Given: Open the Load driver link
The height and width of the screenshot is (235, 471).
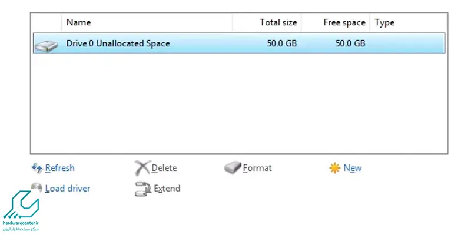Looking at the screenshot, I should [x=68, y=189].
